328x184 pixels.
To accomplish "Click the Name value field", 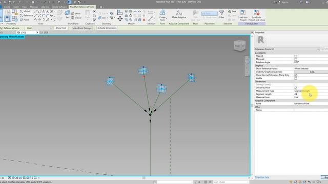I will click(311, 110).
